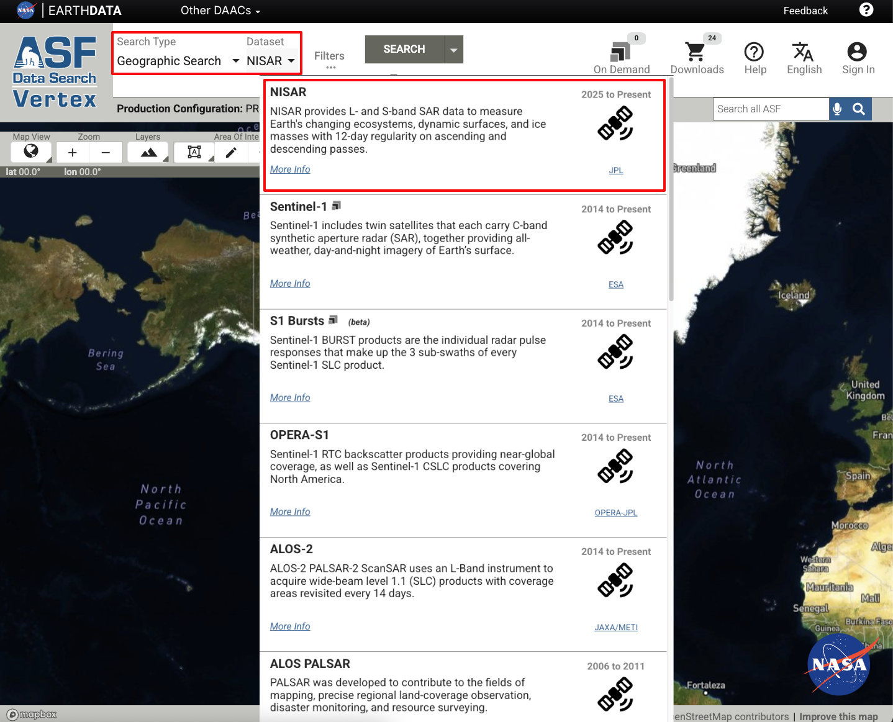Open the Feedback menu item
893x722 pixels.
(x=805, y=11)
